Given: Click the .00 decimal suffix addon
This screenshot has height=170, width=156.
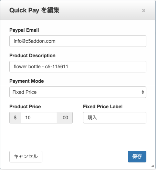Looking at the screenshot, I should [x=65, y=118].
